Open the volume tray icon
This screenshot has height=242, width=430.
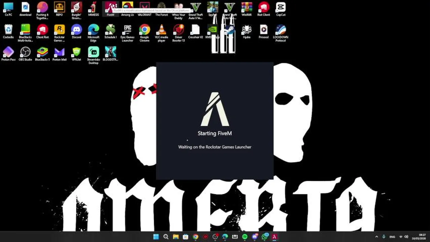coord(406,237)
